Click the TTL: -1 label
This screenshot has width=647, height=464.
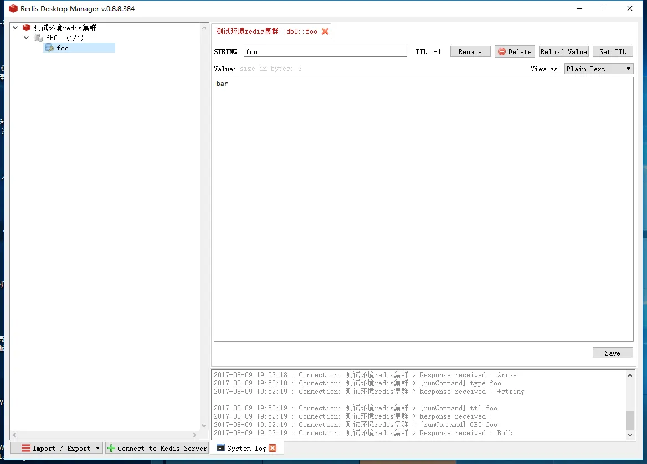pos(428,52)
